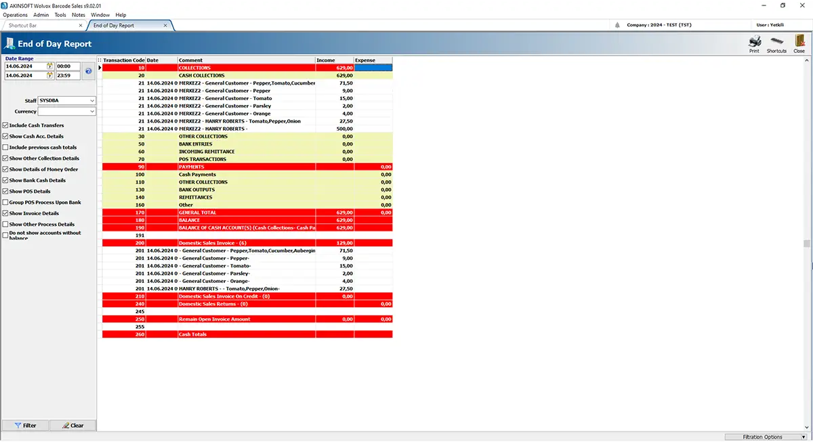Screen dimensions: 813x442
Task: Select the OTHER COLLECTIONS row code 30
Action: point(247,137)
